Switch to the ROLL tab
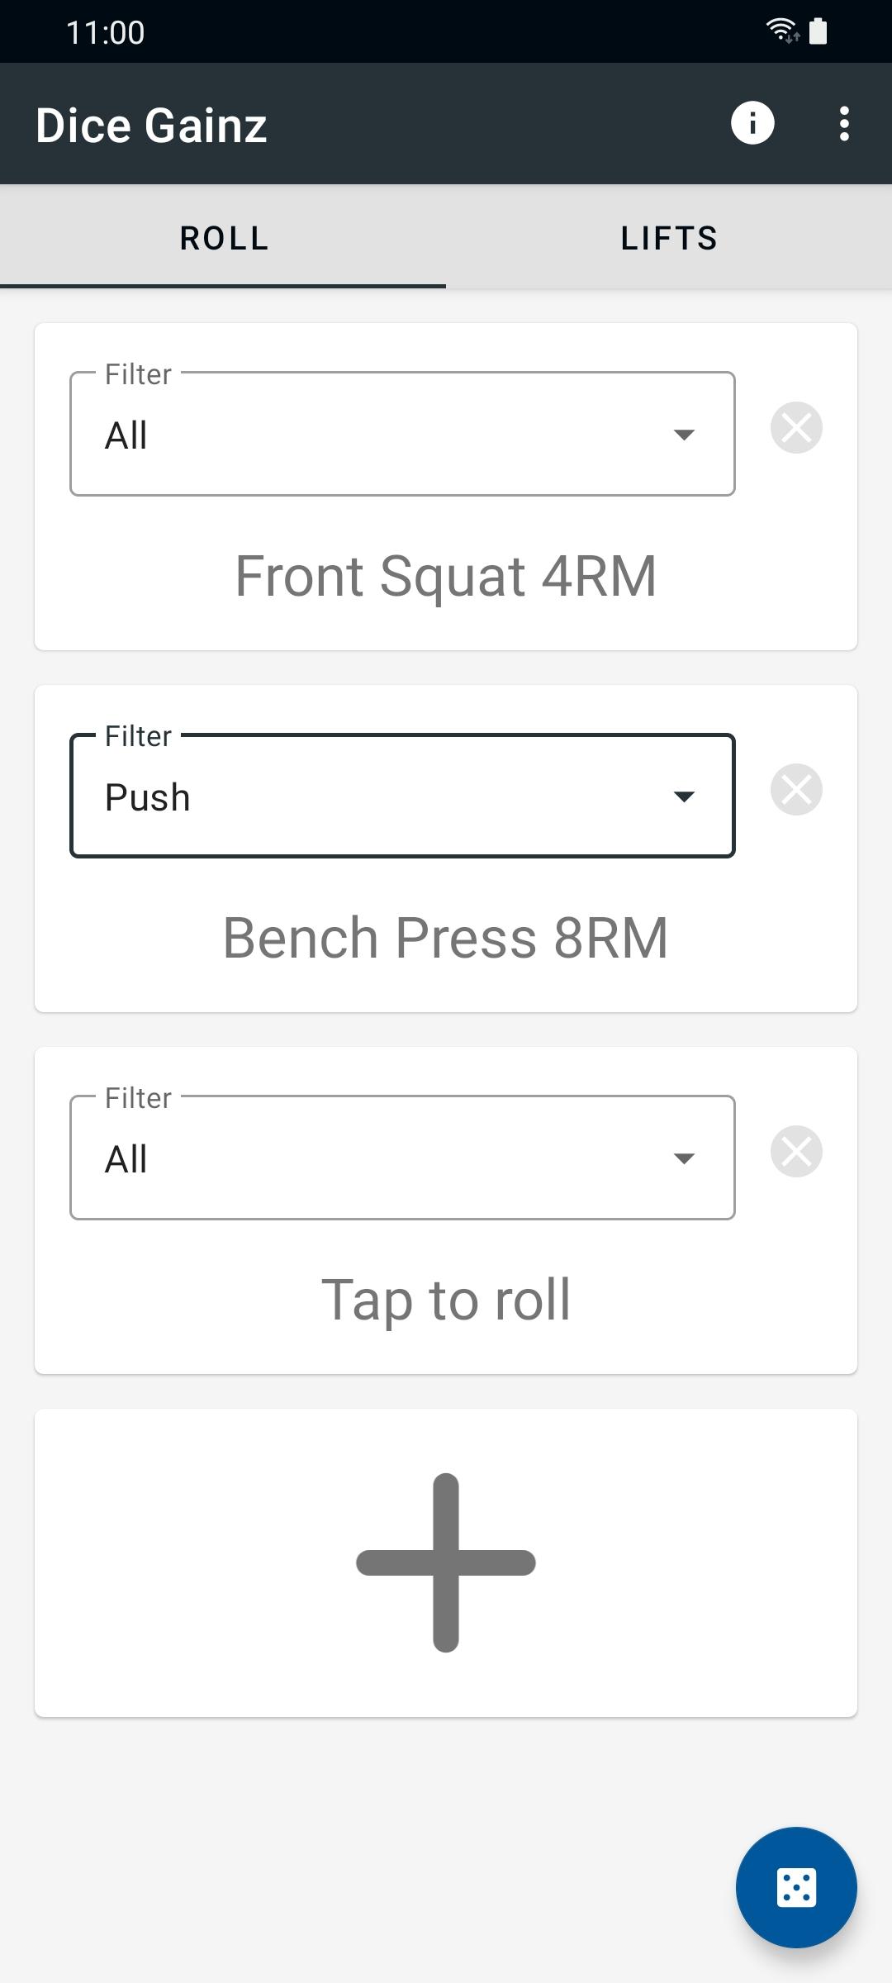The image size is (892, 1983). [x=224, y=238]
